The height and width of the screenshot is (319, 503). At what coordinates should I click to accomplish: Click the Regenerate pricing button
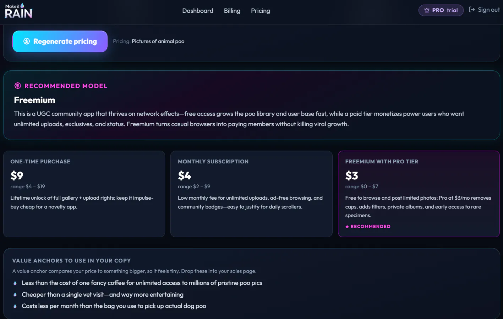click(60, 41)
